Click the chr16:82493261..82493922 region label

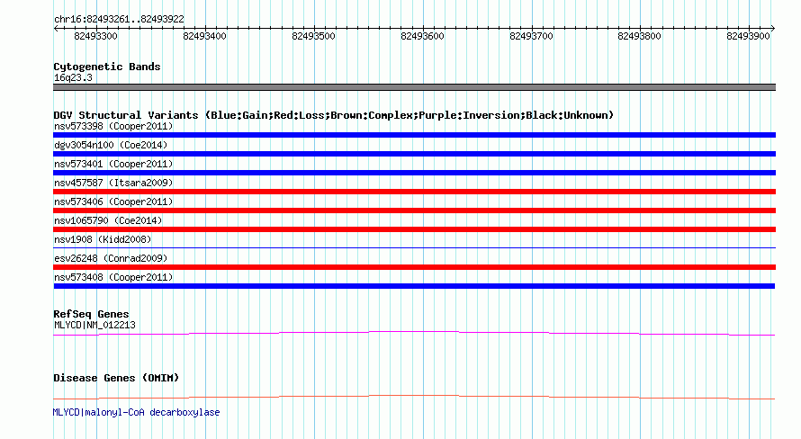pyautogui.click(x=119, y=20)
